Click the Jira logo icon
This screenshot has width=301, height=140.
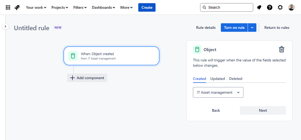click(x=17, y=8)
